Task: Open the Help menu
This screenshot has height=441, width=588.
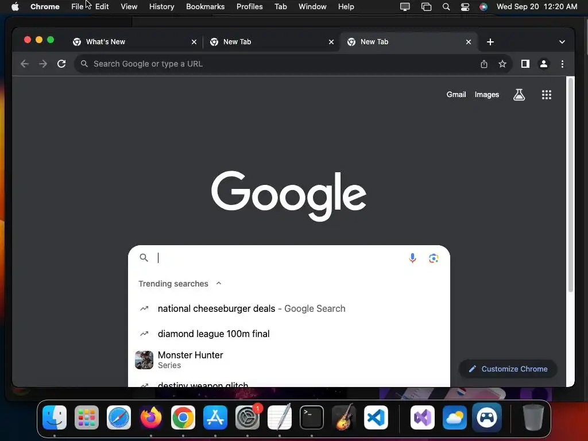Action: point(346,7)
